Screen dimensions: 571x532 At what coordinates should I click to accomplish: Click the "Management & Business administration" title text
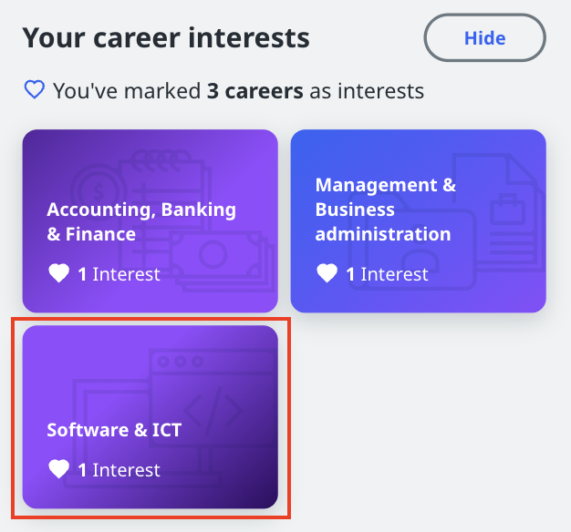385,210
